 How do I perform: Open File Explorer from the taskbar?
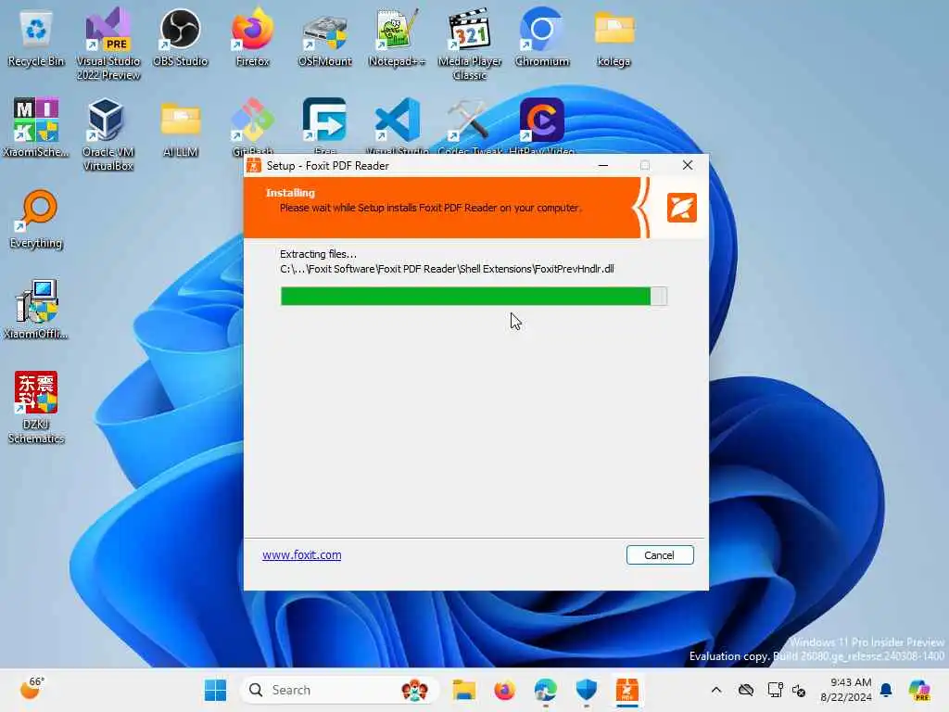click(x=464, y=690)
